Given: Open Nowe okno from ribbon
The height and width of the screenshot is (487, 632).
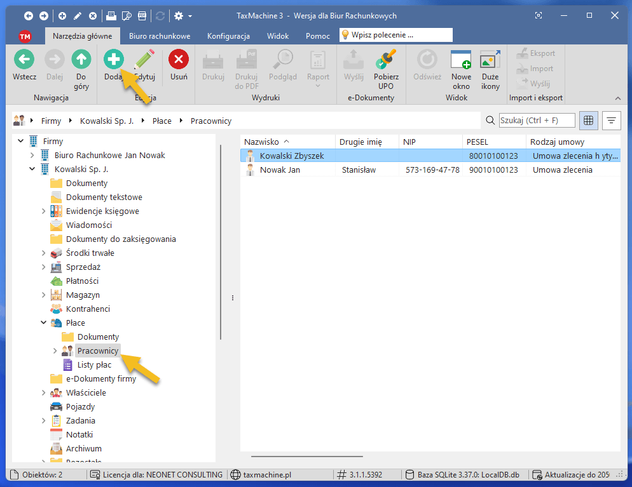Looking at the screenshot, I should [x=461, y=60].
